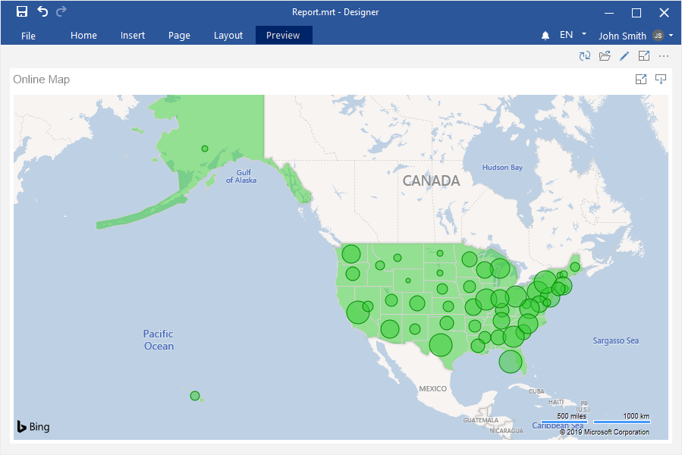Click the full screen icon in the top toolbar
Screen dimensions: 682x455
pyautogui.click(x=644, y=56)
